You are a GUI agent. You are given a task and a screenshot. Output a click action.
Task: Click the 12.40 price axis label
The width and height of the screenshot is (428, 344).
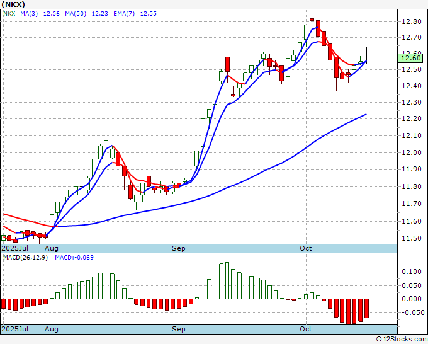[x=412, y=86]
